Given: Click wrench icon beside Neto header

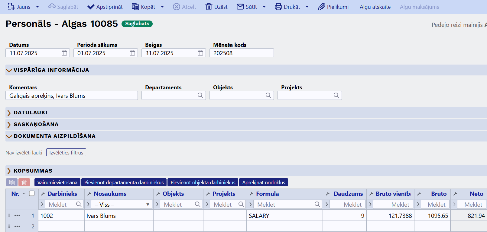Looking at the screenshot, I should point(455,194).
